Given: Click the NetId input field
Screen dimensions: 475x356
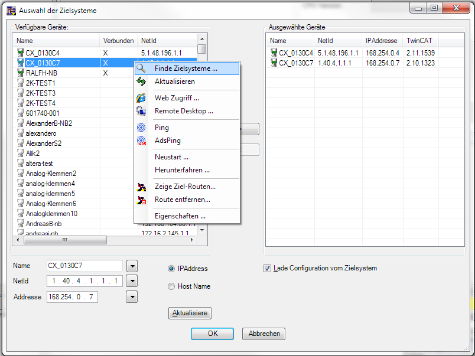Looking at the screenshot, I should 85,281.
